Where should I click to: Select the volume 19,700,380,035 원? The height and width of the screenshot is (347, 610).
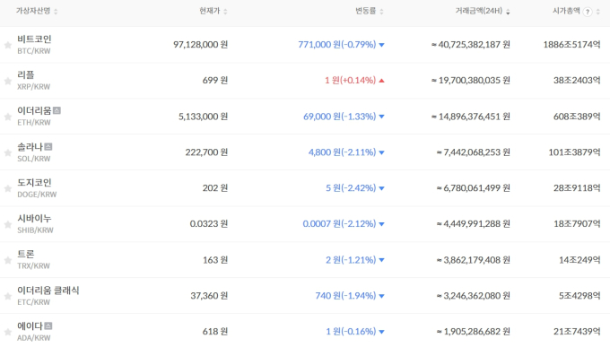(471, 81)
